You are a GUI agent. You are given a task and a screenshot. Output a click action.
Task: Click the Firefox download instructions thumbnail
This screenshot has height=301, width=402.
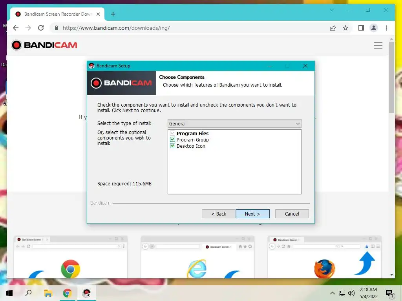pos(325,257)
